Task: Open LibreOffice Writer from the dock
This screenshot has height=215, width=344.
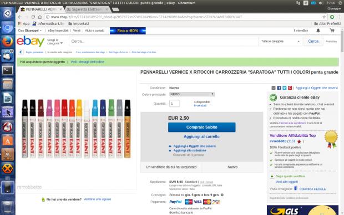Action: click(x=7, y=98)
